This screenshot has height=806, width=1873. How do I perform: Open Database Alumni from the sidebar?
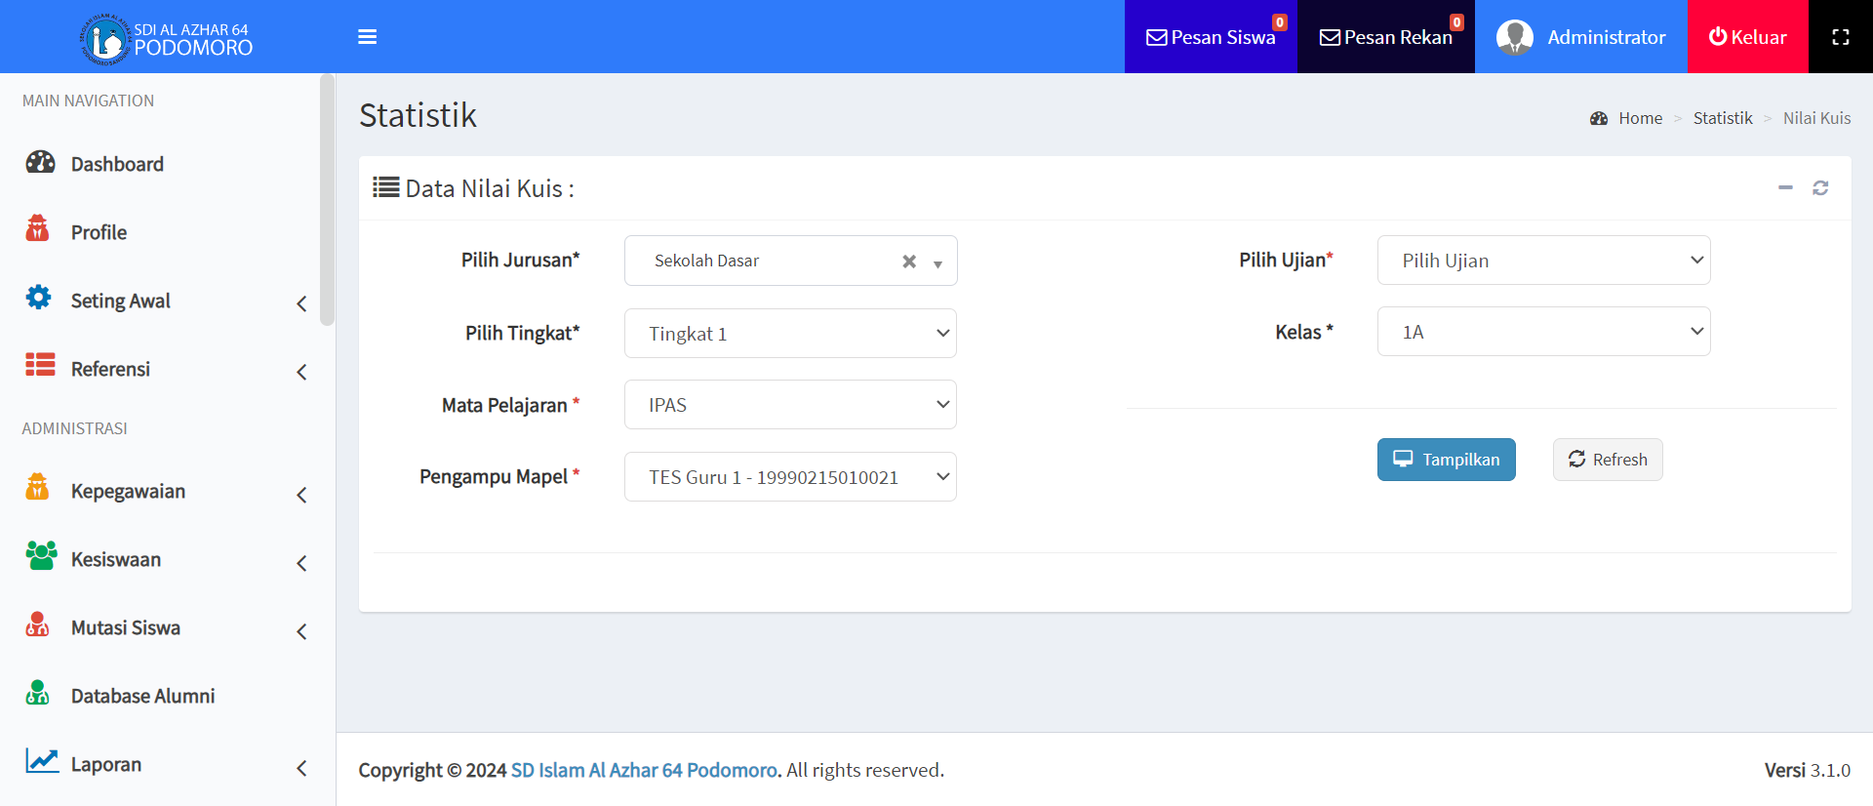click(142, 696)
